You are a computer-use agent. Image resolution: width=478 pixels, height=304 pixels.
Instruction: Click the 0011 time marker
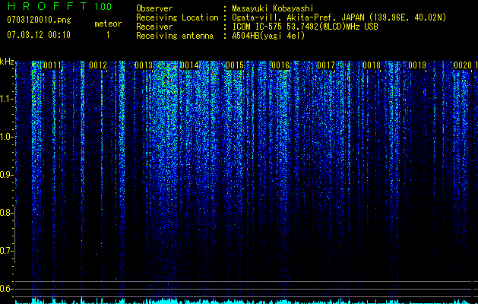point(52,65)
